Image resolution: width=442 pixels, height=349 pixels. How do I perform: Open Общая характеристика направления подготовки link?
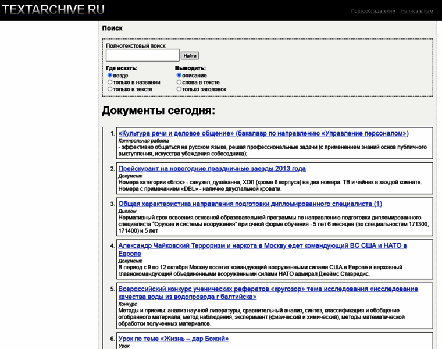(250, 204)
